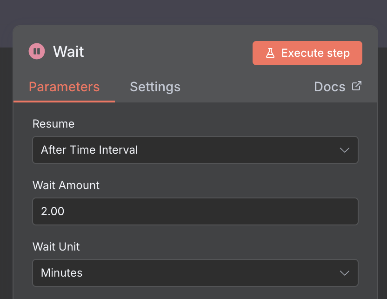
Task: Click the Wait Amount field label
Action: (66, 185)
